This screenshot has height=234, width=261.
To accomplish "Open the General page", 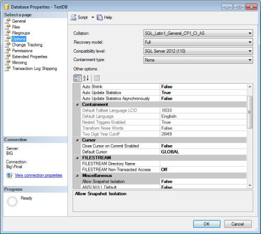I will tap(19, 21).
